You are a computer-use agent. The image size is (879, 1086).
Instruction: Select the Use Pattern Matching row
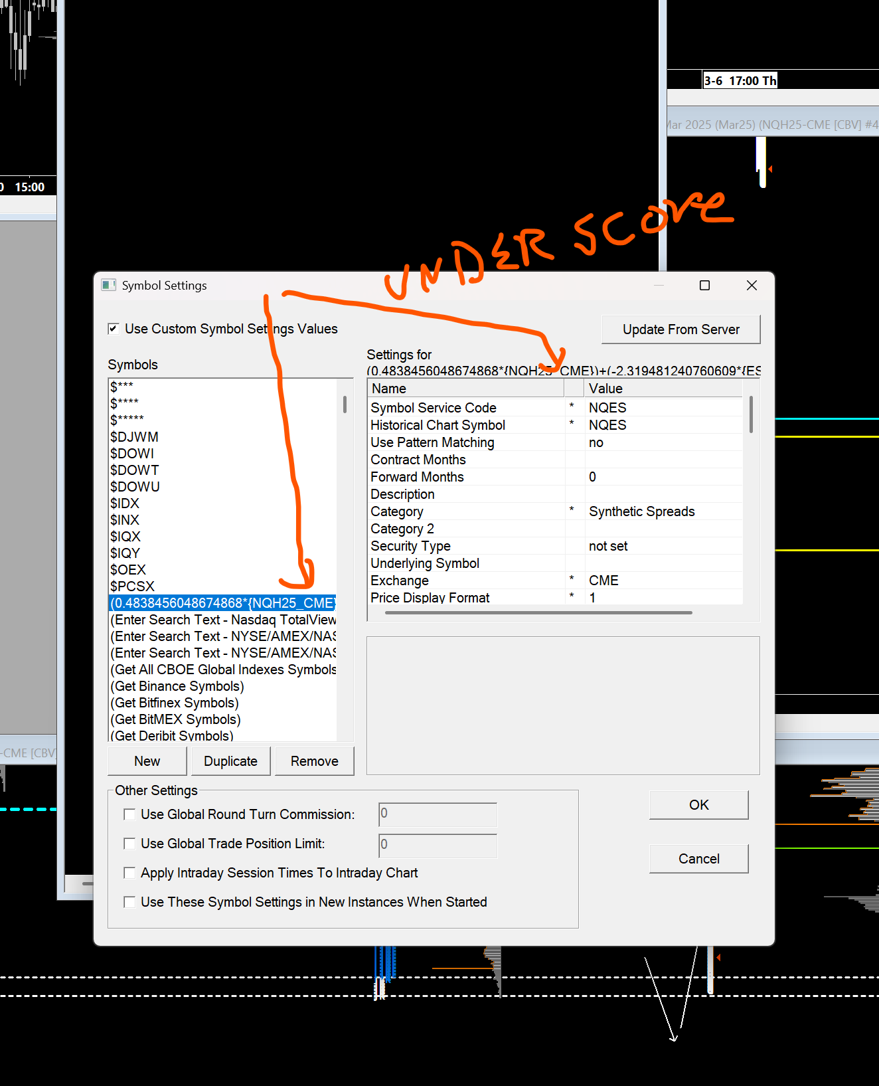pyautogui.click(x=555, y=442)
